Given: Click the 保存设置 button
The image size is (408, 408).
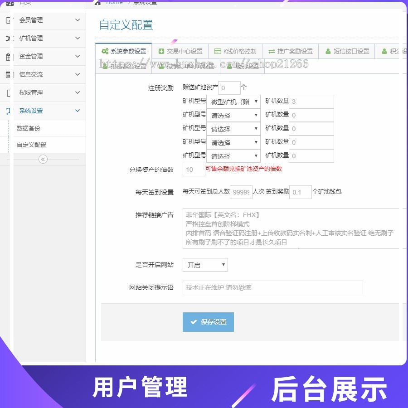Looking at the screenshot, I should tap(208, 322).
